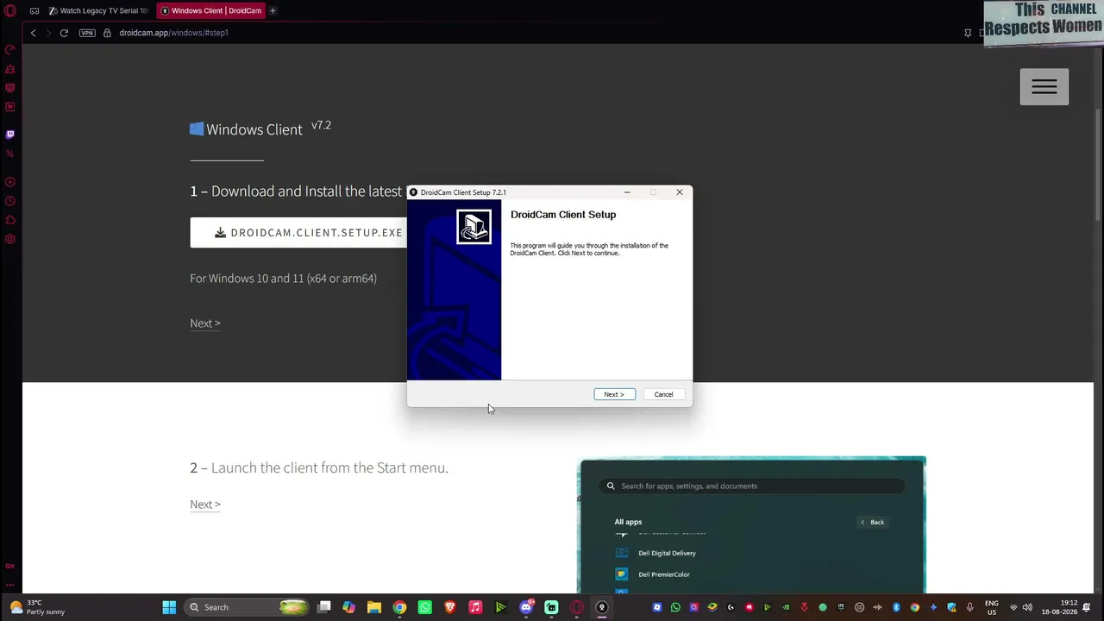Open Apple Music from the taskbar
The image size is (1104, 621).
click(x=475, y=607)
